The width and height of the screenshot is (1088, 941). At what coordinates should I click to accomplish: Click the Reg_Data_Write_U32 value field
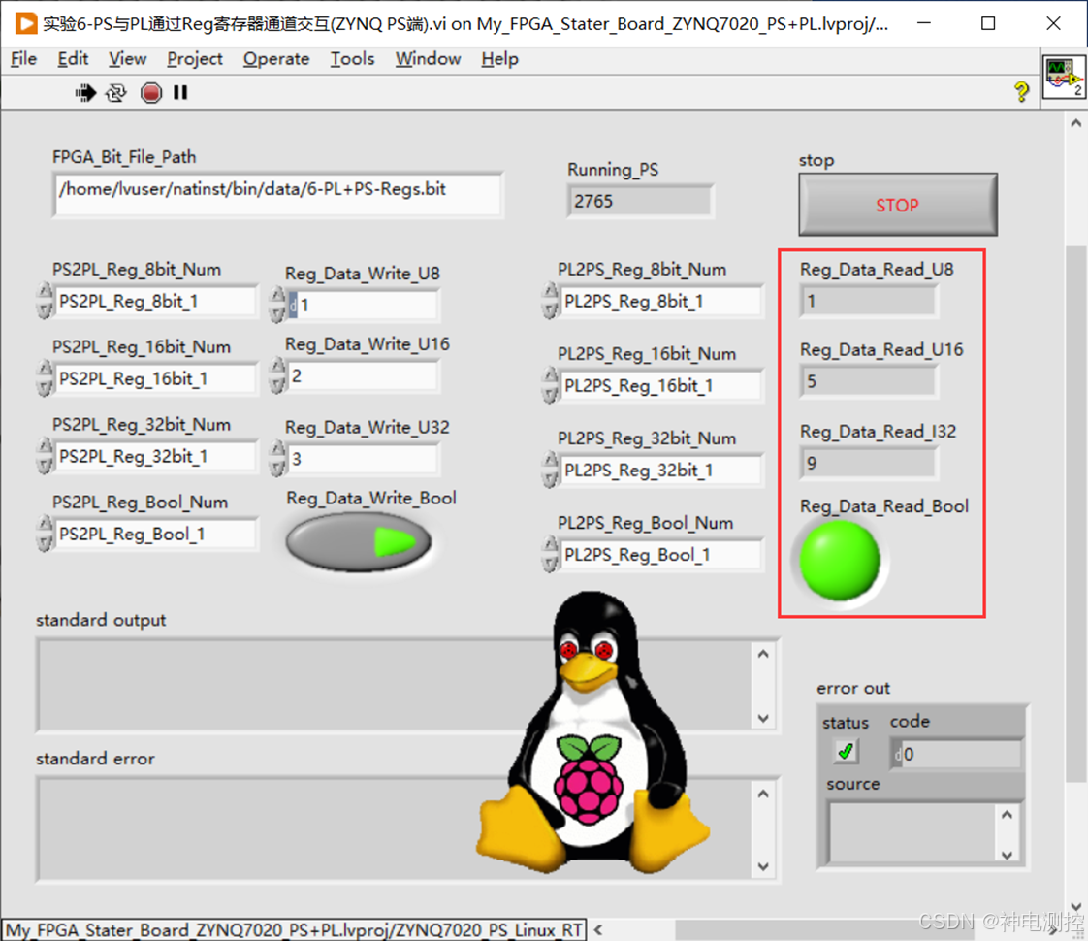click(363, 459)
